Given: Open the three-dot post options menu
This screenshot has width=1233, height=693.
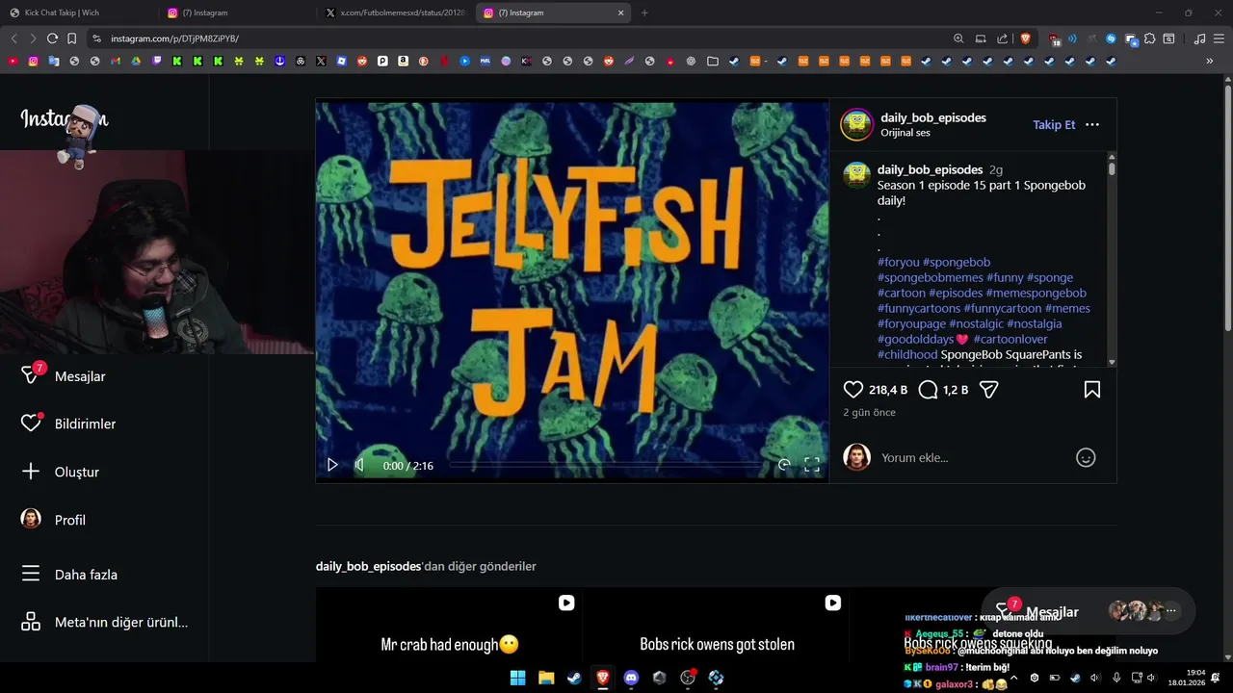Looking at the screenshot, I should (x=1092, y=124).
